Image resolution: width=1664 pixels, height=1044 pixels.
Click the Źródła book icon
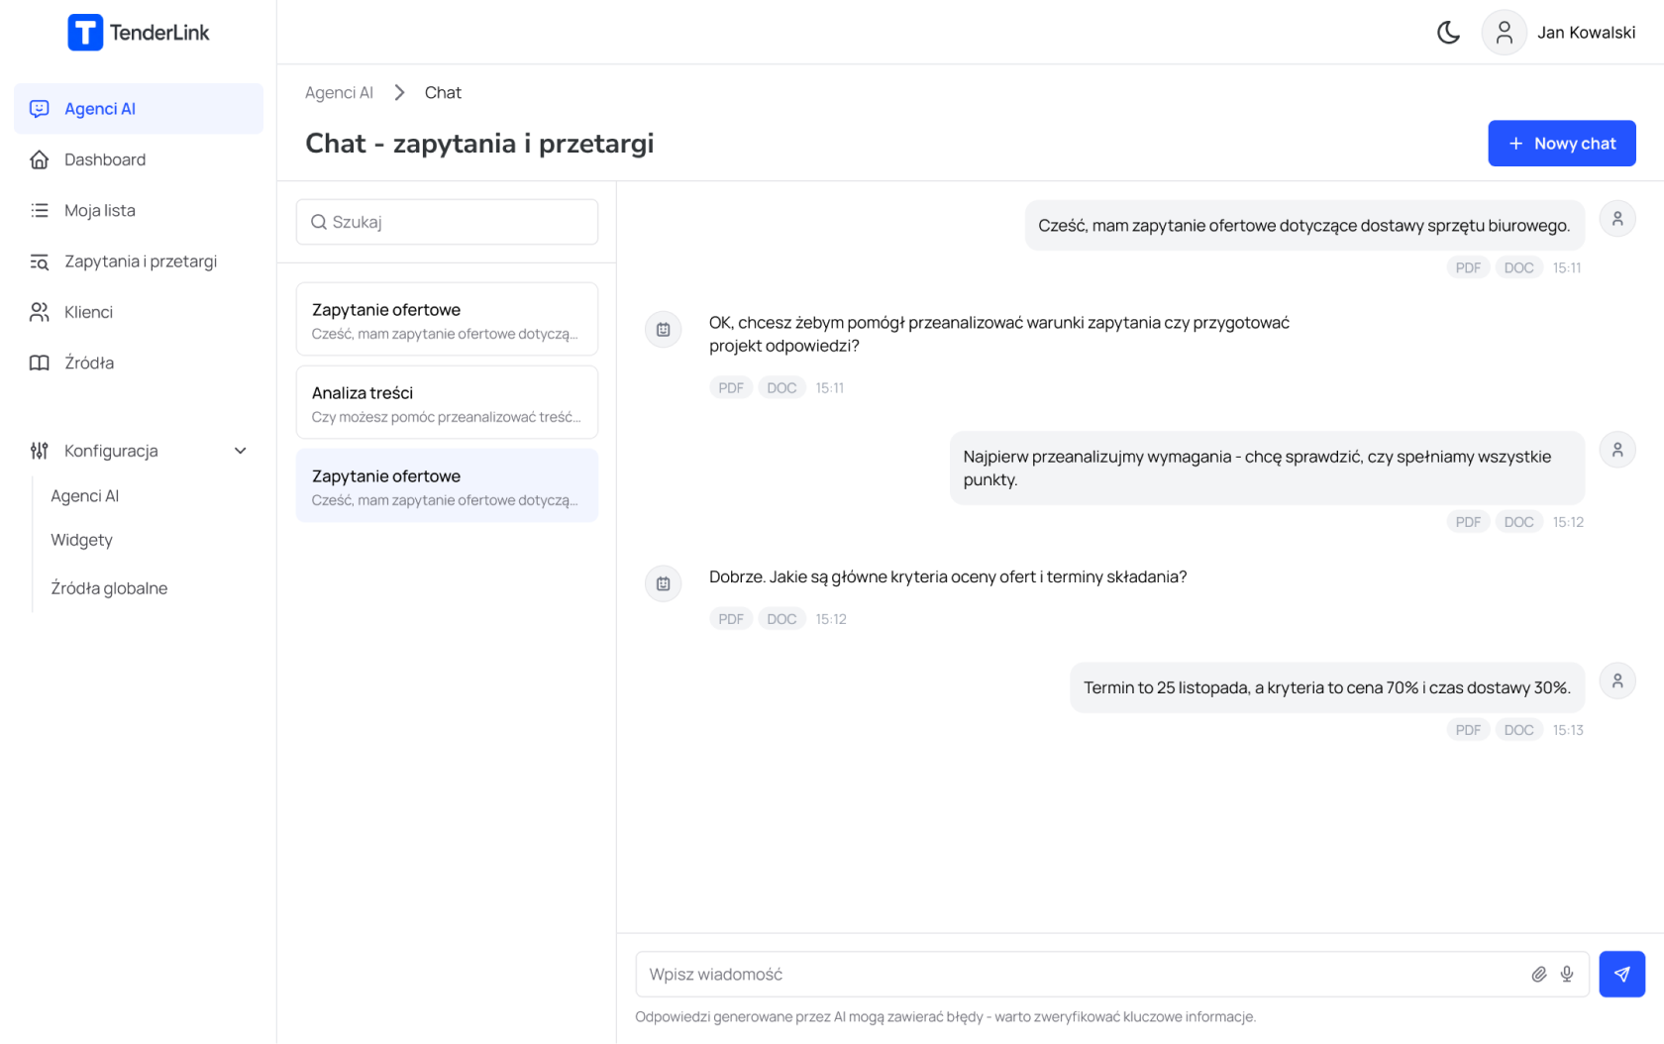click(x=40, y=363)
